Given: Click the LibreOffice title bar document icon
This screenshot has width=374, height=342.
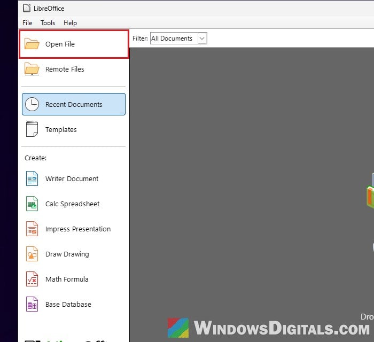Looking at the screenshot, I should [27, 8].
